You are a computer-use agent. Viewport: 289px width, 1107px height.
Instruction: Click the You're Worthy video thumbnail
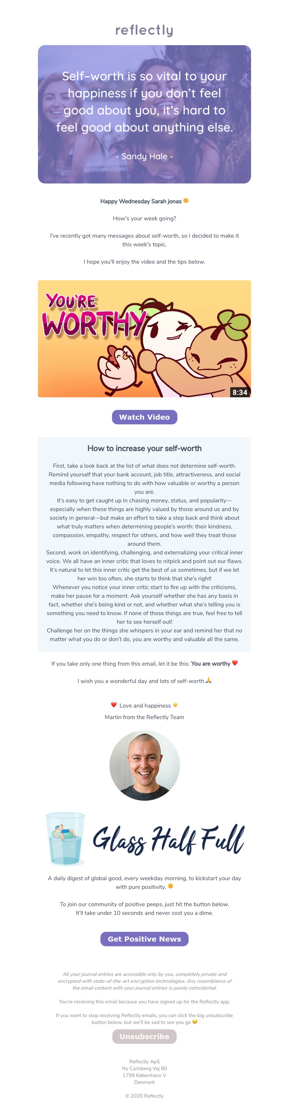click(144, 339)
